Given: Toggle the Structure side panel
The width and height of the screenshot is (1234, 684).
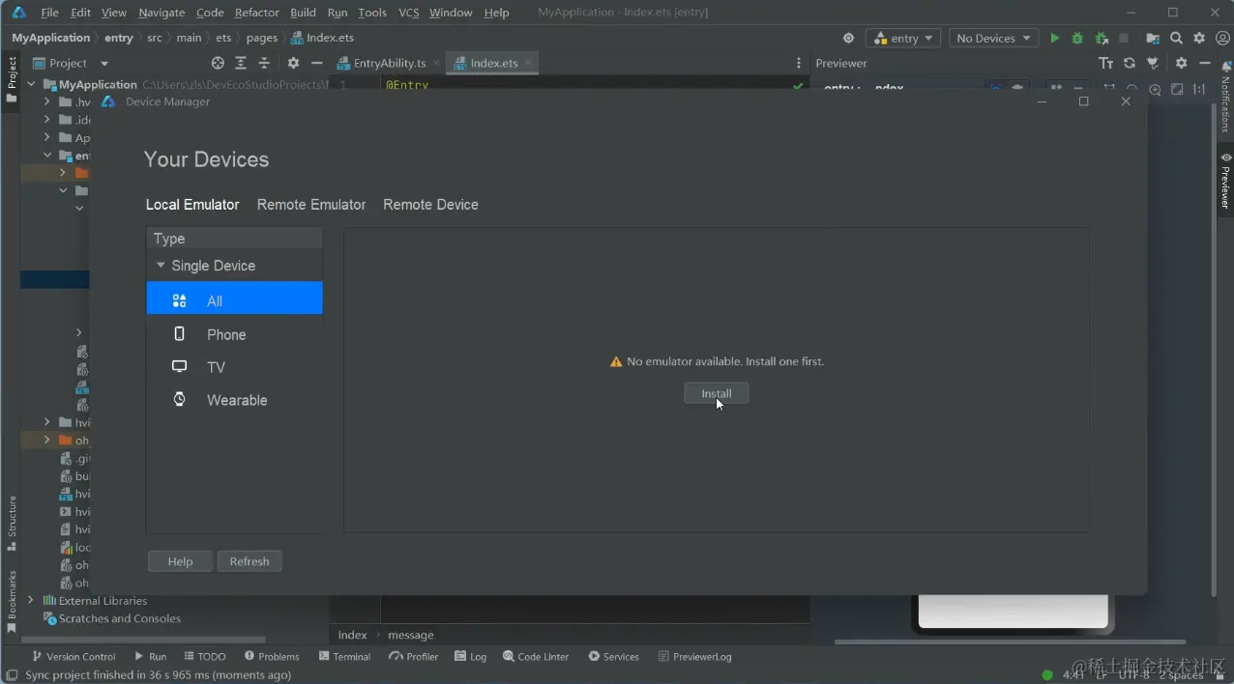Looking at the screenshot, I should coord(12,523).
